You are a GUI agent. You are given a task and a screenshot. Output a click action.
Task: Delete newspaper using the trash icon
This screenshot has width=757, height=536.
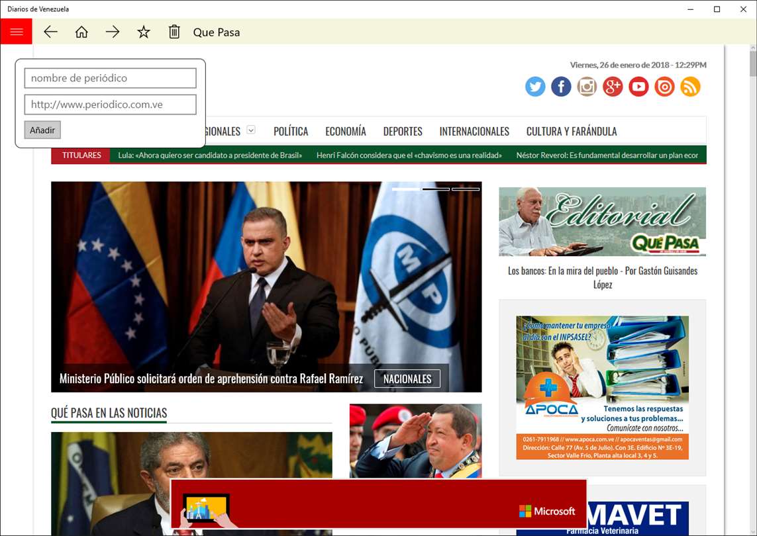(x=174, y=32)
